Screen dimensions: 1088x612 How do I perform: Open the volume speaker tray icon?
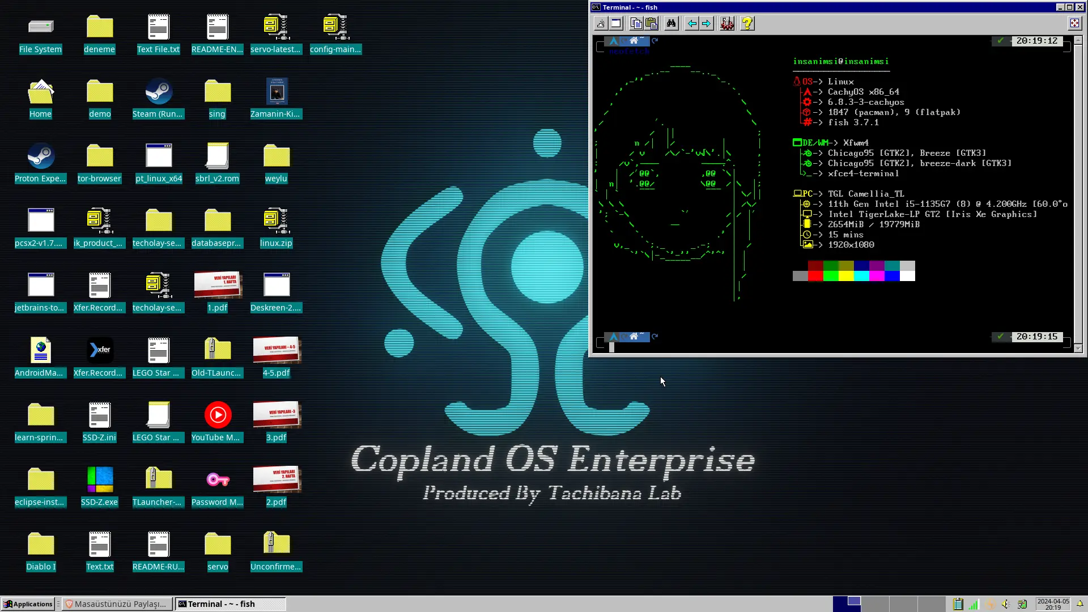[x=1005, y=604]
